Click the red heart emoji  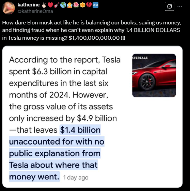click(x=50, y=5)
